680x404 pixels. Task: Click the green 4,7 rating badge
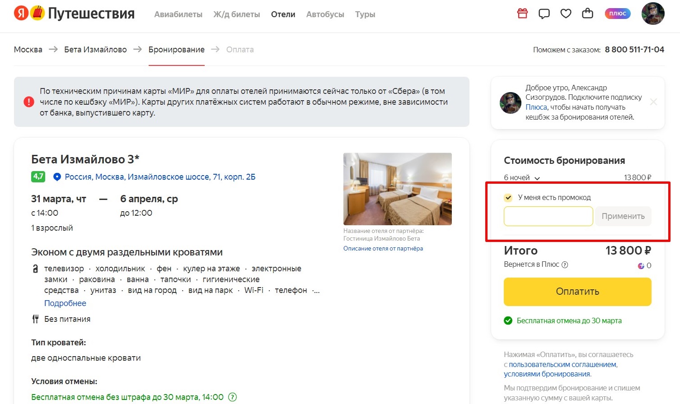pyautogui.click(x=38, y=176)
